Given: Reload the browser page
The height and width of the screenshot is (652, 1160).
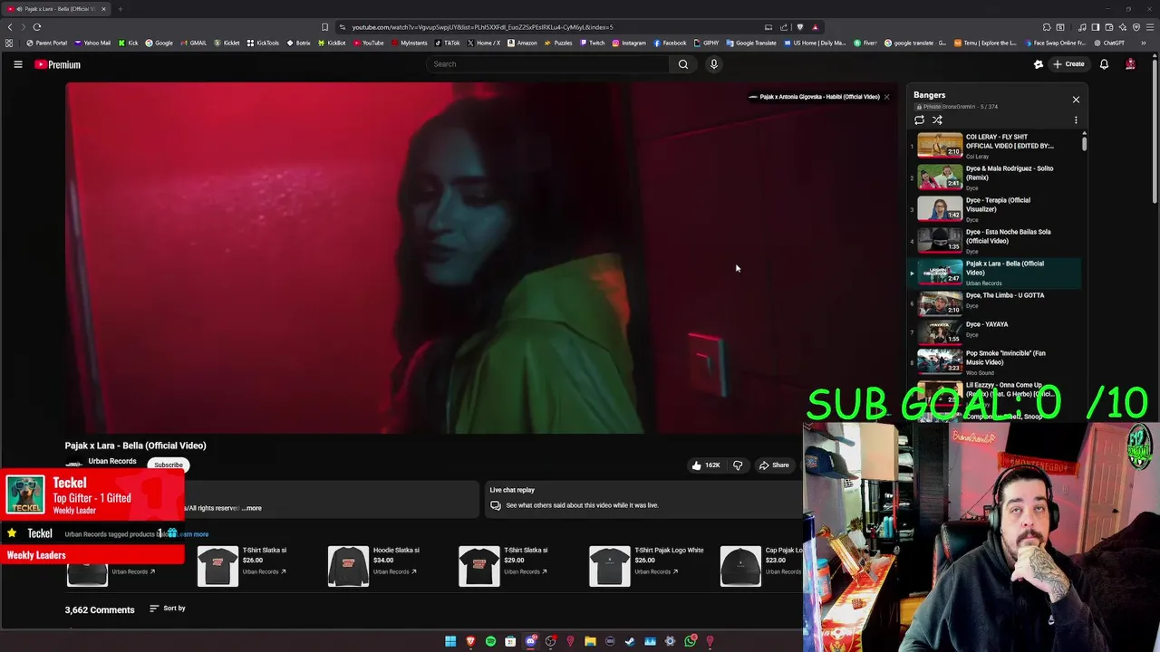Looking at the screenshot, I should tap(37, 27).
